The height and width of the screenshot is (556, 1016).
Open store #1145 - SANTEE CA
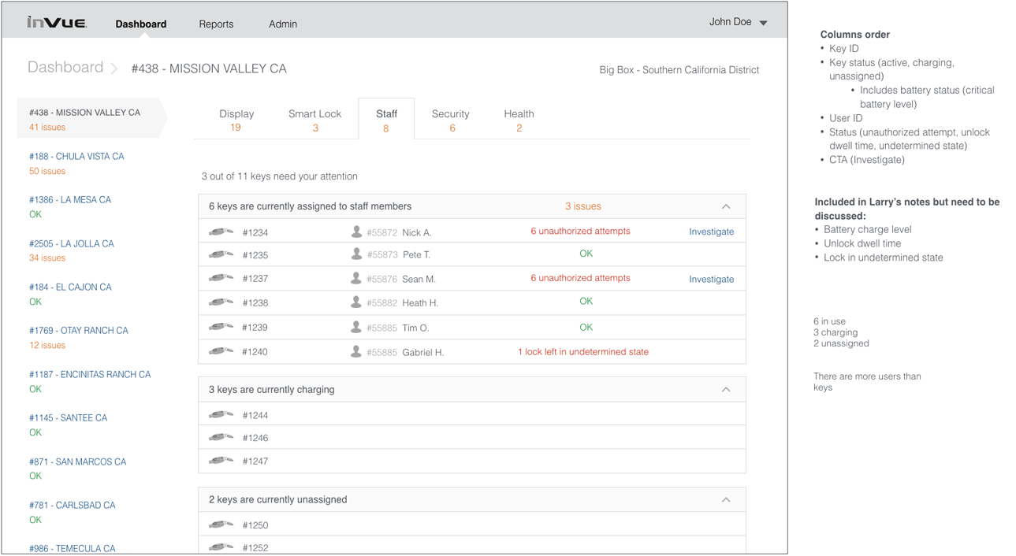point(69,418)
